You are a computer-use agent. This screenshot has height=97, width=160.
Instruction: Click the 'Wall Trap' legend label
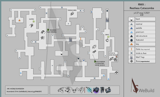(140, 57)
